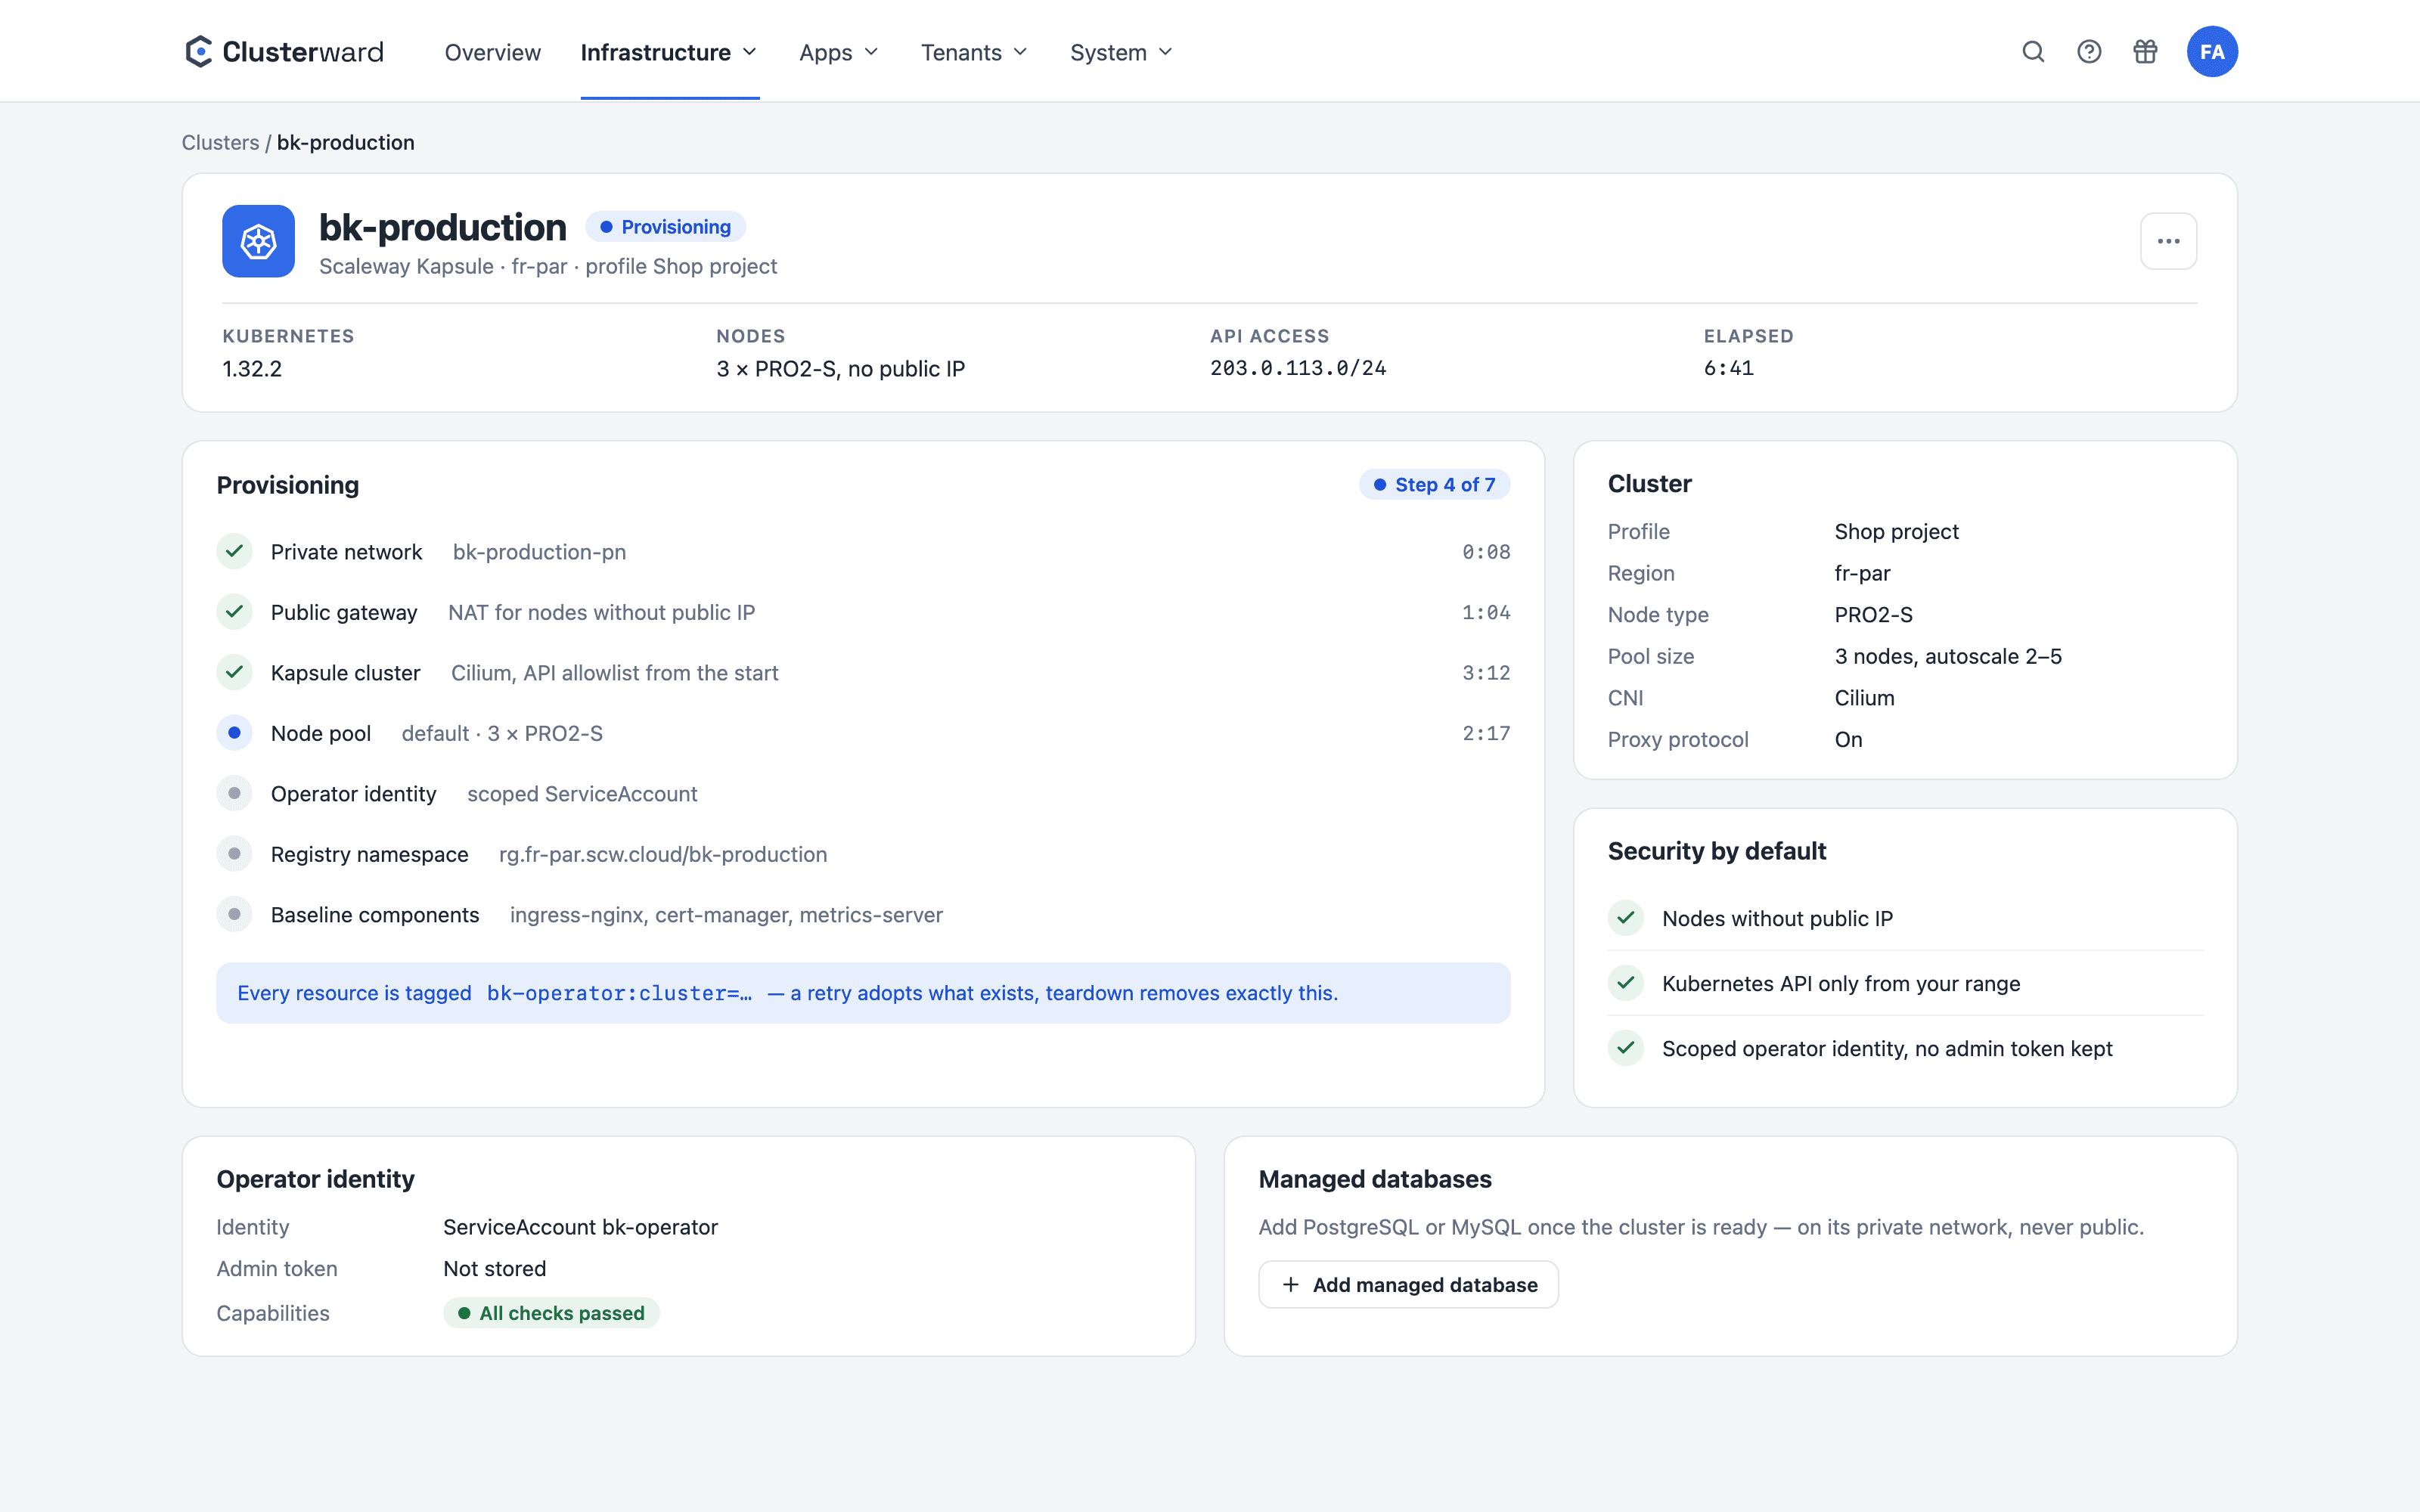The height and width of the screenshot is (1512, 2420).
Task: Click the Shop project profile value
Action: pyautogui.click(x=1896, y=531)
